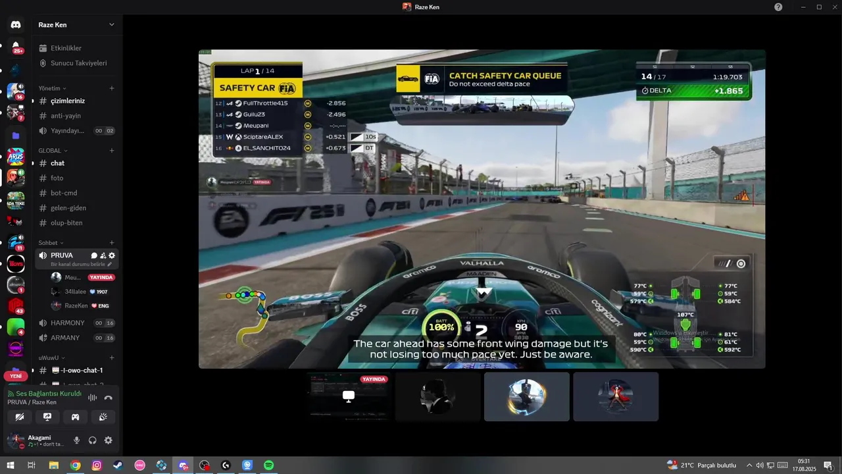Open PRUVA voice channel text chat icon
The width and height of the screenshot is (842, 474).
(94, 255)
